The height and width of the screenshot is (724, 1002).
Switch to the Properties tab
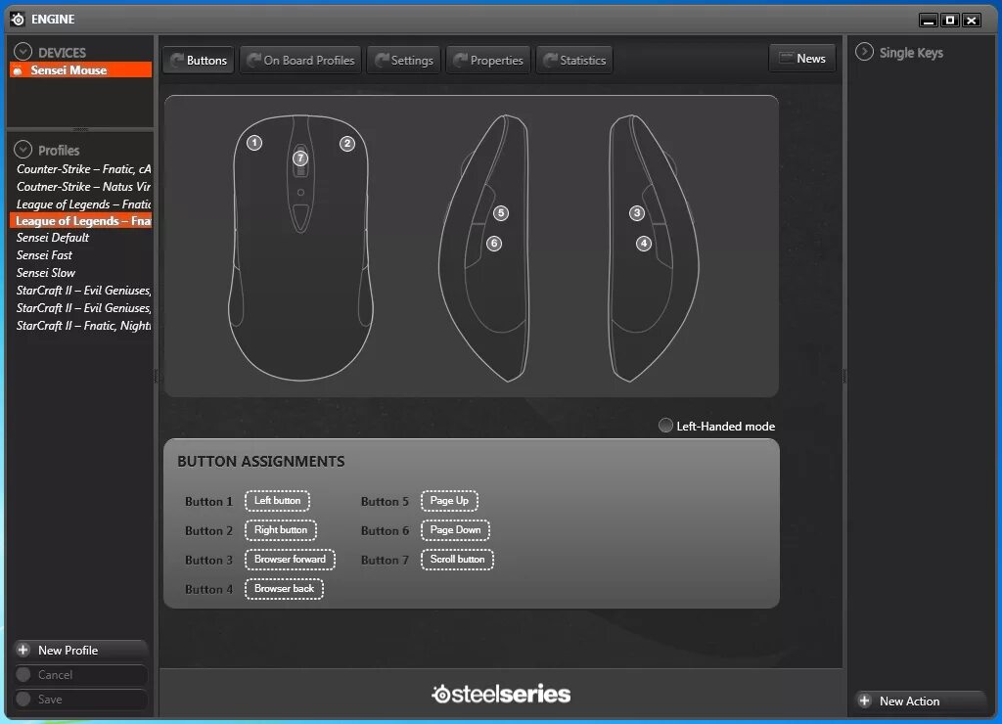488,60
